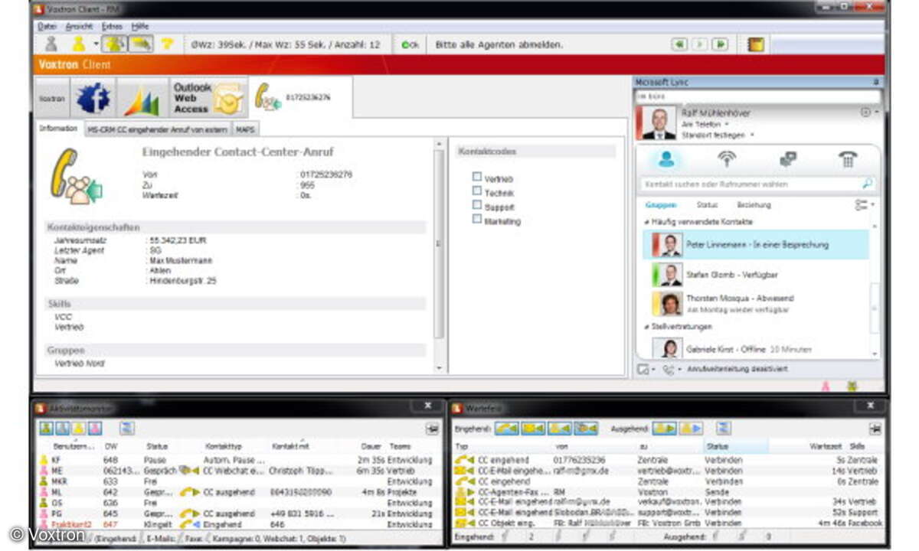Open dropdown arrow beside yellow agent icon
The image size is (919, 551).
(96, 44)
